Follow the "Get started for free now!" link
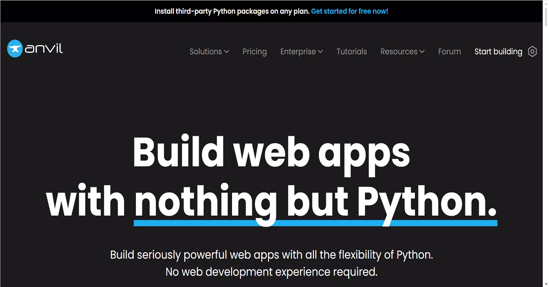The width and height of the screenshot is (549, 287). point(350,11)
